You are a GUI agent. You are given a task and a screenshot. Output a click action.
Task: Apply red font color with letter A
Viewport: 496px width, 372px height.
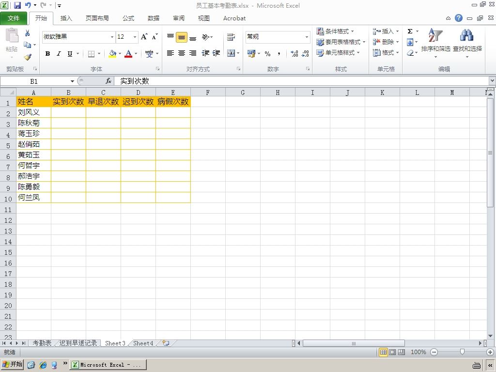coord(128,54)
